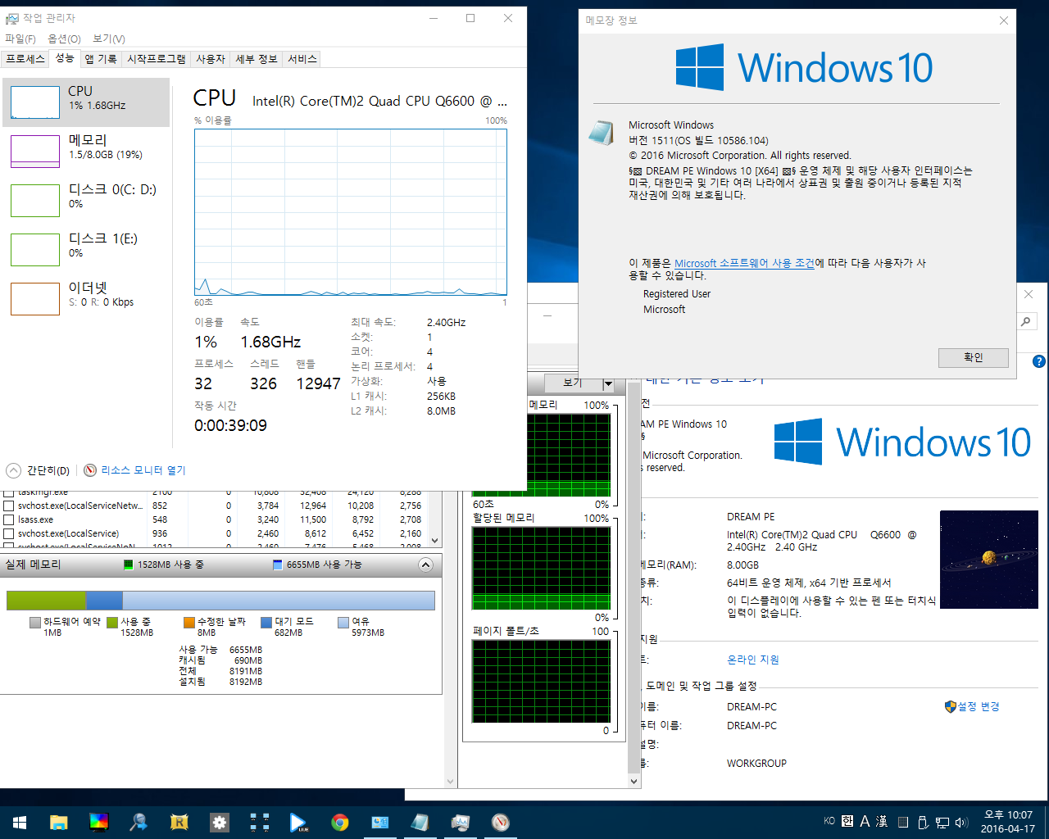Launch the orange R icon on taskbar
Viewport: 1049px width, 839px height.
pos(179,822)
